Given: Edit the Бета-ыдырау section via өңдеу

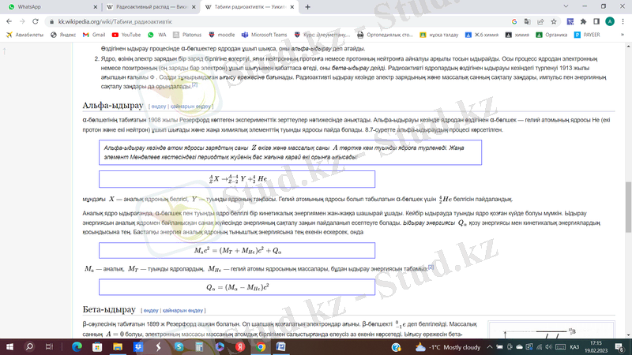Looking at the screenshot, I should pos(151,310).
